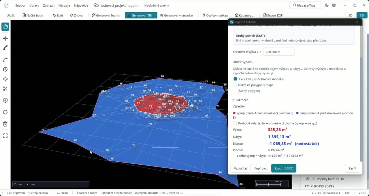Select the crosshair point tool
This screenshot has height=196, width=369.
pyautogui.click(x=5, y=38)
